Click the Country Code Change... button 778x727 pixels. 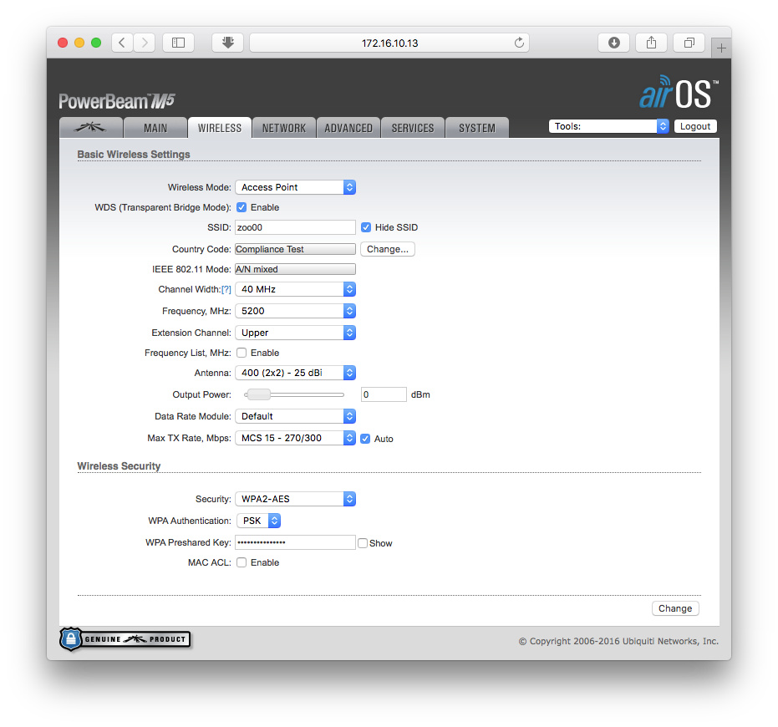(388, 249)
